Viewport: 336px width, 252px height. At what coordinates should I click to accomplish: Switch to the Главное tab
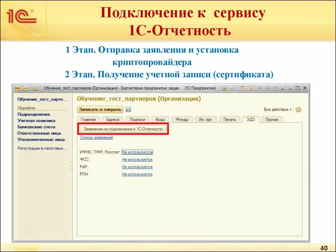pos(88,119)
